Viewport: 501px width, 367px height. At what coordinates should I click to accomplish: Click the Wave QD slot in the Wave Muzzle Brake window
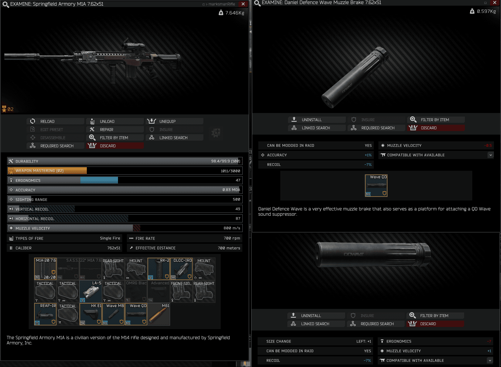tap(376, 185)
